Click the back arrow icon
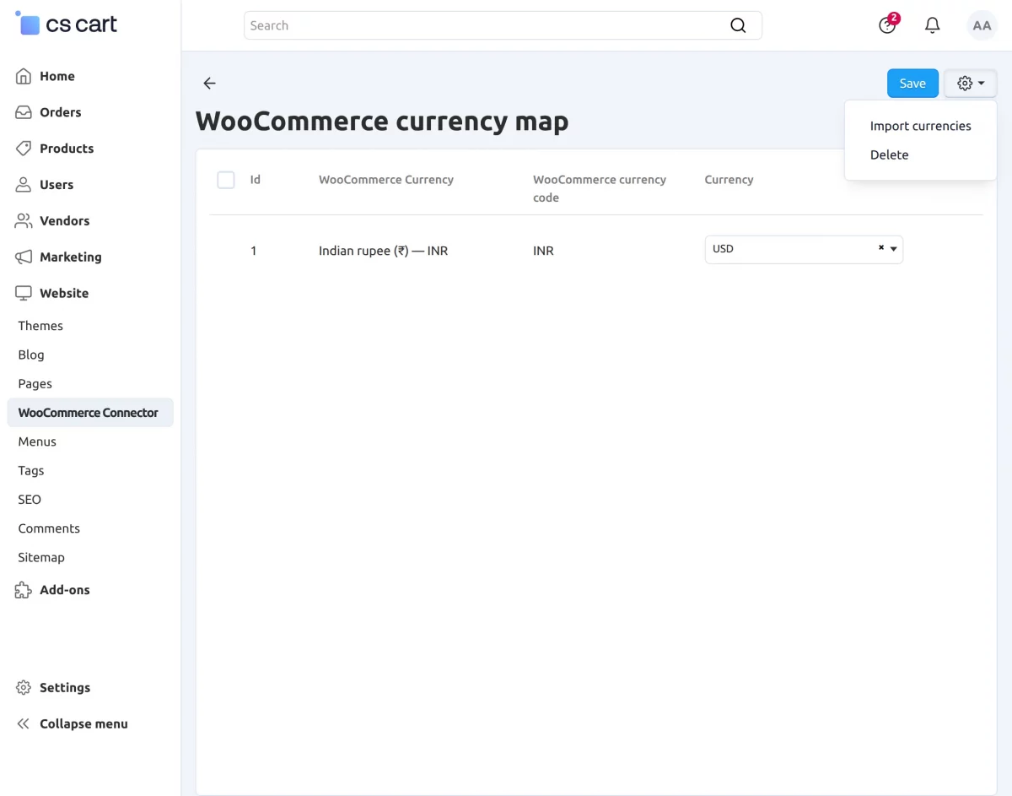Viewport: 1012px width, 796px height. pyautogui.click(x=209, y=83)
